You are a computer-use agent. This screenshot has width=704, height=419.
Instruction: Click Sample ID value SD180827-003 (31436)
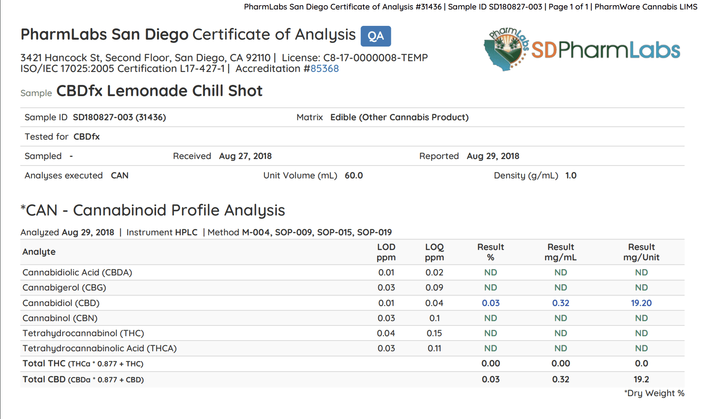point(119,117)
